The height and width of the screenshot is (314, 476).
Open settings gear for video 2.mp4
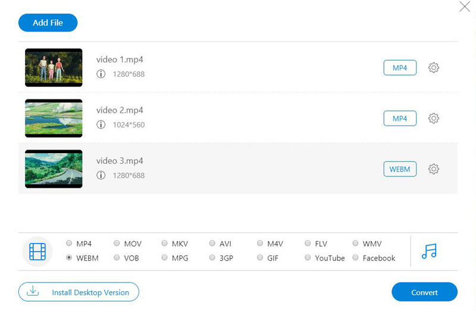434,119
